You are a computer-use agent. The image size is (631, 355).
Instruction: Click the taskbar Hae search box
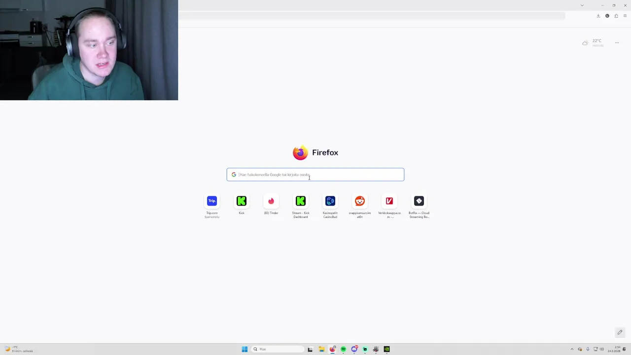278,349
